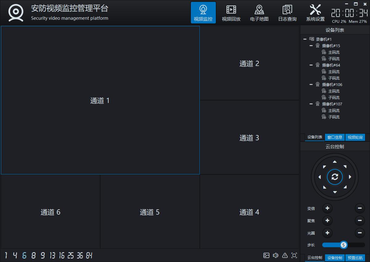This screenshot has height=262, width=370.
Task: Open 系统设置 system settings
Action: [315, 13]
